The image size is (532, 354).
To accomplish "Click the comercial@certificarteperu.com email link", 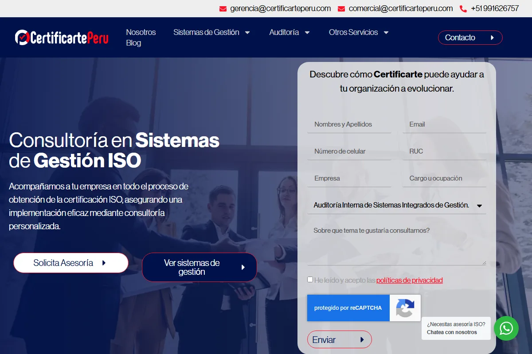I will click(x=401, y=8).
